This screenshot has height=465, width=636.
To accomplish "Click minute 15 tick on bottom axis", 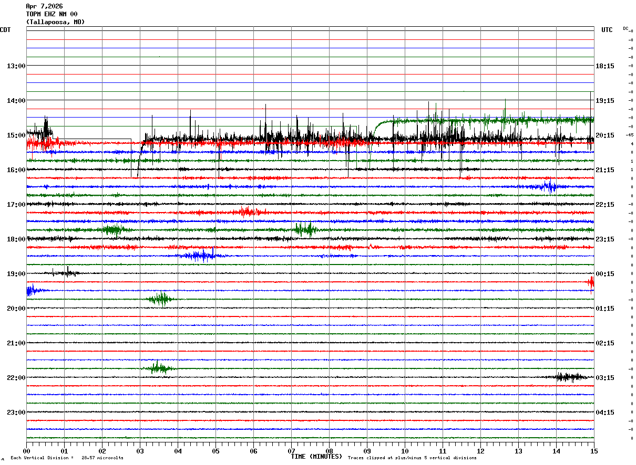I will (593, 451).
